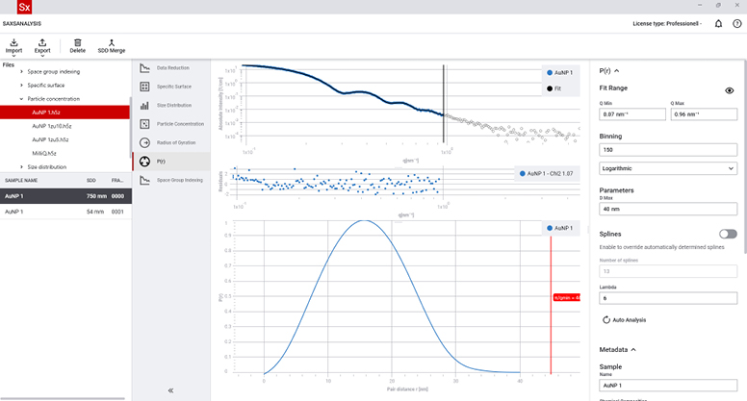Collapse the analysis sidebar with double chevron
747x401 pixels.
[170, 390]
